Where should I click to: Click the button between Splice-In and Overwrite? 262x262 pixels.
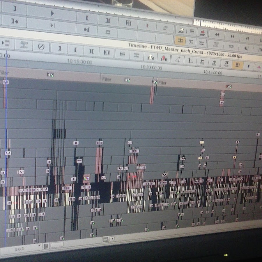pos(192,31)
